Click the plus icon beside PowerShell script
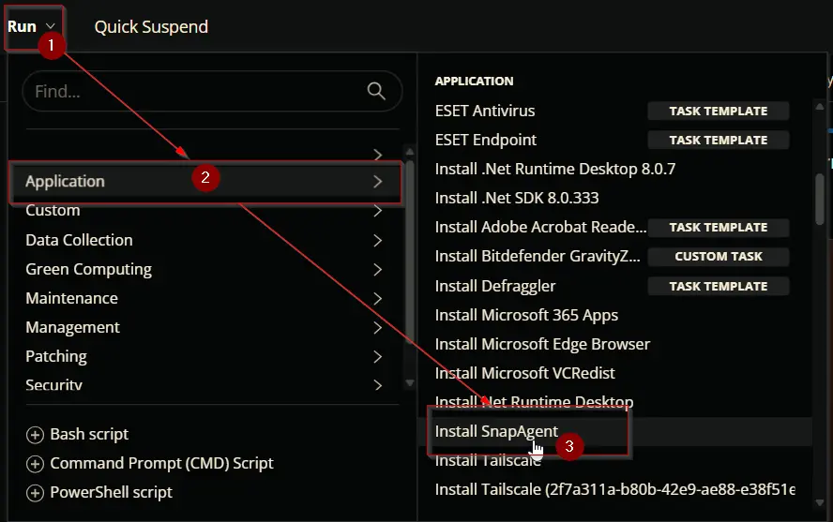Screen dimensions: 833x522 click(35, 493)
